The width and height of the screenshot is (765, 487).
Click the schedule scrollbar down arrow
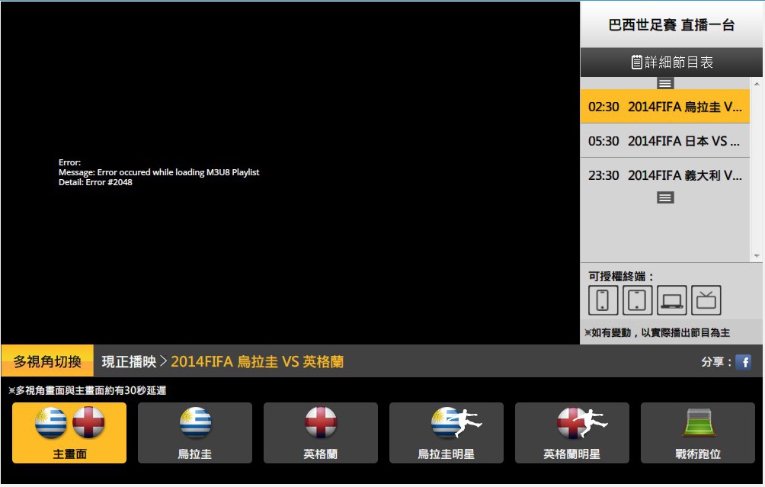point(756,255)
